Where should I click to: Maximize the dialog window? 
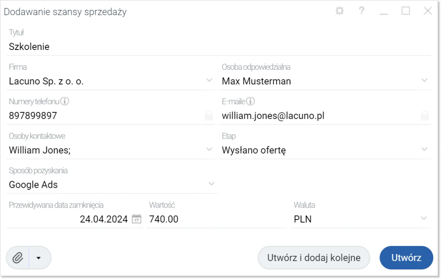pyautogui.click(x=406, y=11)
